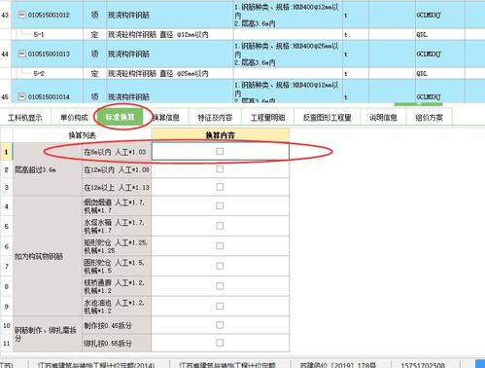Enable the 烟囱烟道 人工*1.7 checkbox
Viewport: 485px width, 368px height.
220,205
